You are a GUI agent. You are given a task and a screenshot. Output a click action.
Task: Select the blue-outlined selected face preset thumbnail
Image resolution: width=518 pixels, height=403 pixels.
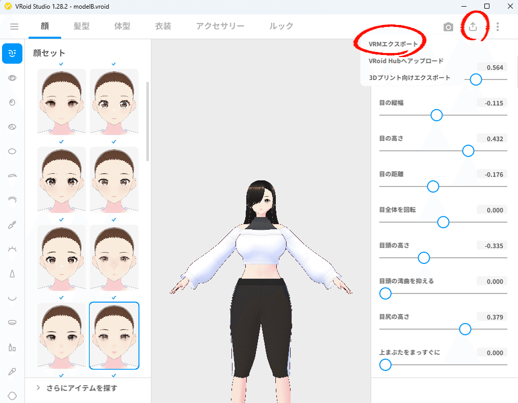tap(114, 336)
